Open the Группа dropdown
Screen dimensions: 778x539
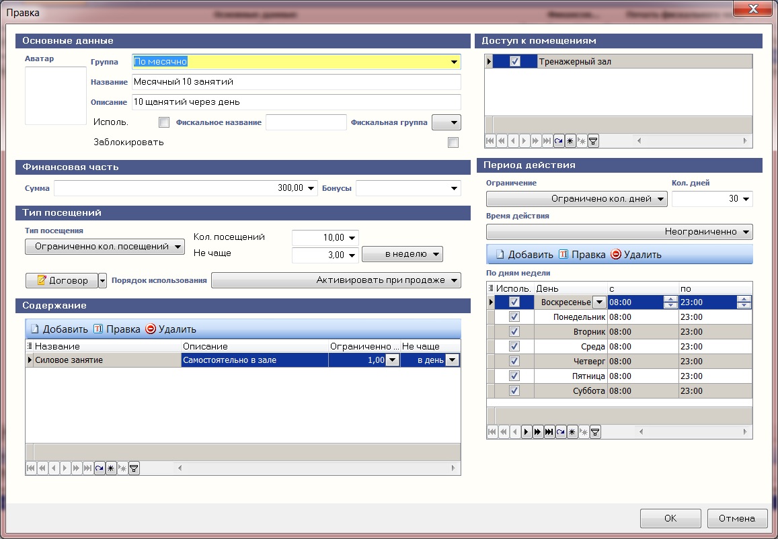[454, 63]
